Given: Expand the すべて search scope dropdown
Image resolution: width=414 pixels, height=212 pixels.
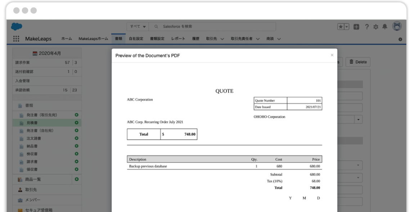Looking at the screenshot, I should (138, 27).
